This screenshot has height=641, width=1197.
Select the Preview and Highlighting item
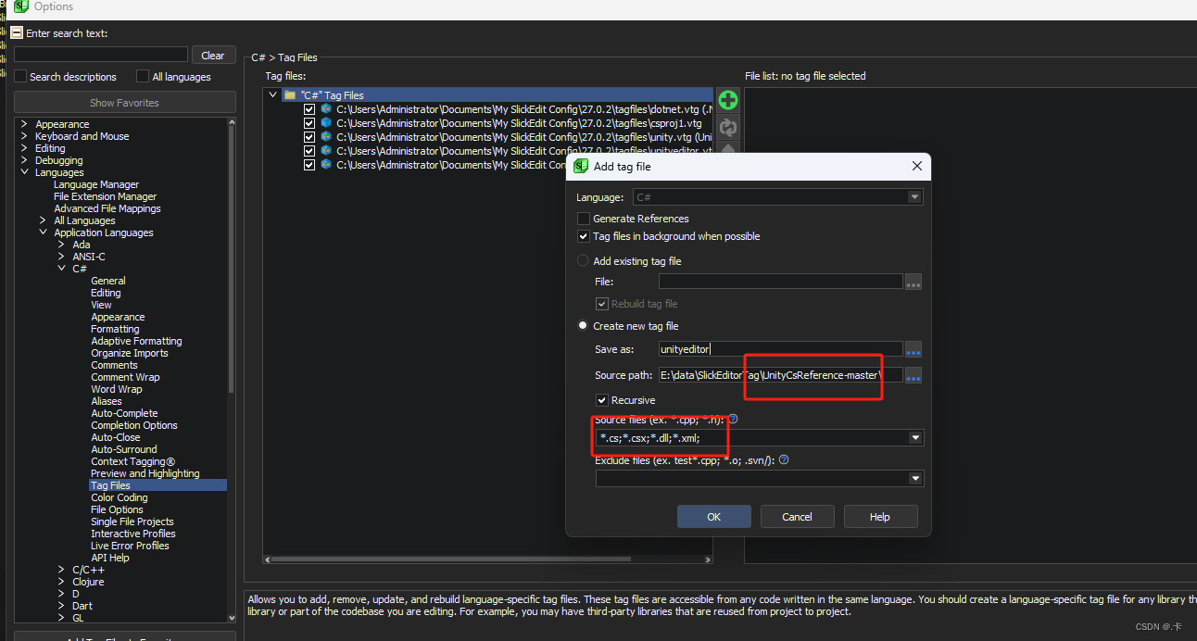point(145,473)
